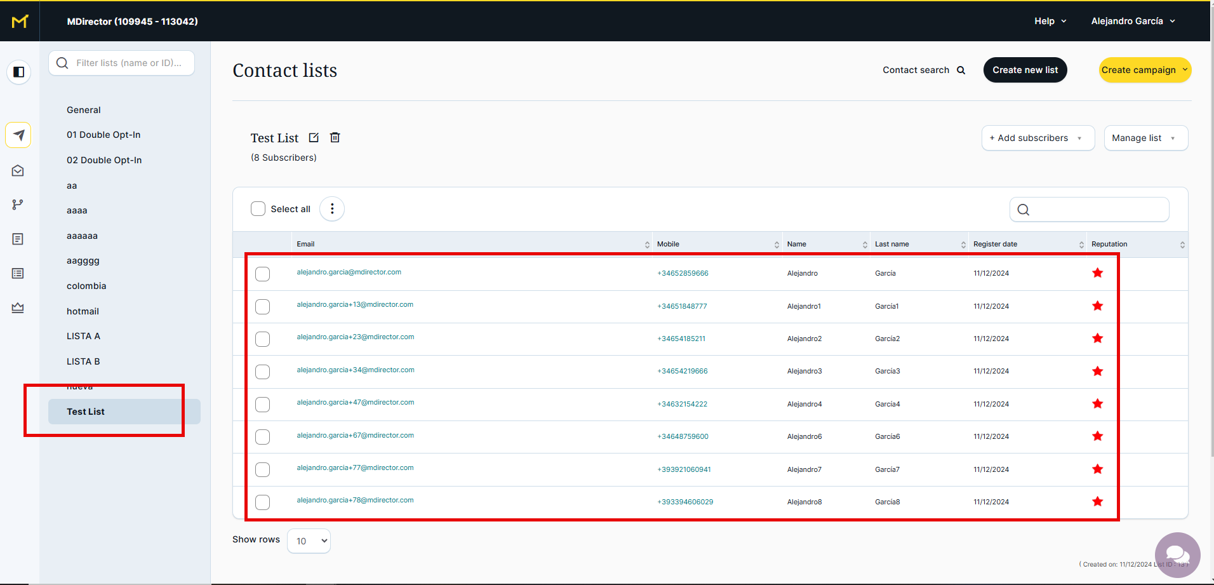This screenshot has width=1214, height=585.
Task: Open the chat support bubble
Action: [1177, 555]
